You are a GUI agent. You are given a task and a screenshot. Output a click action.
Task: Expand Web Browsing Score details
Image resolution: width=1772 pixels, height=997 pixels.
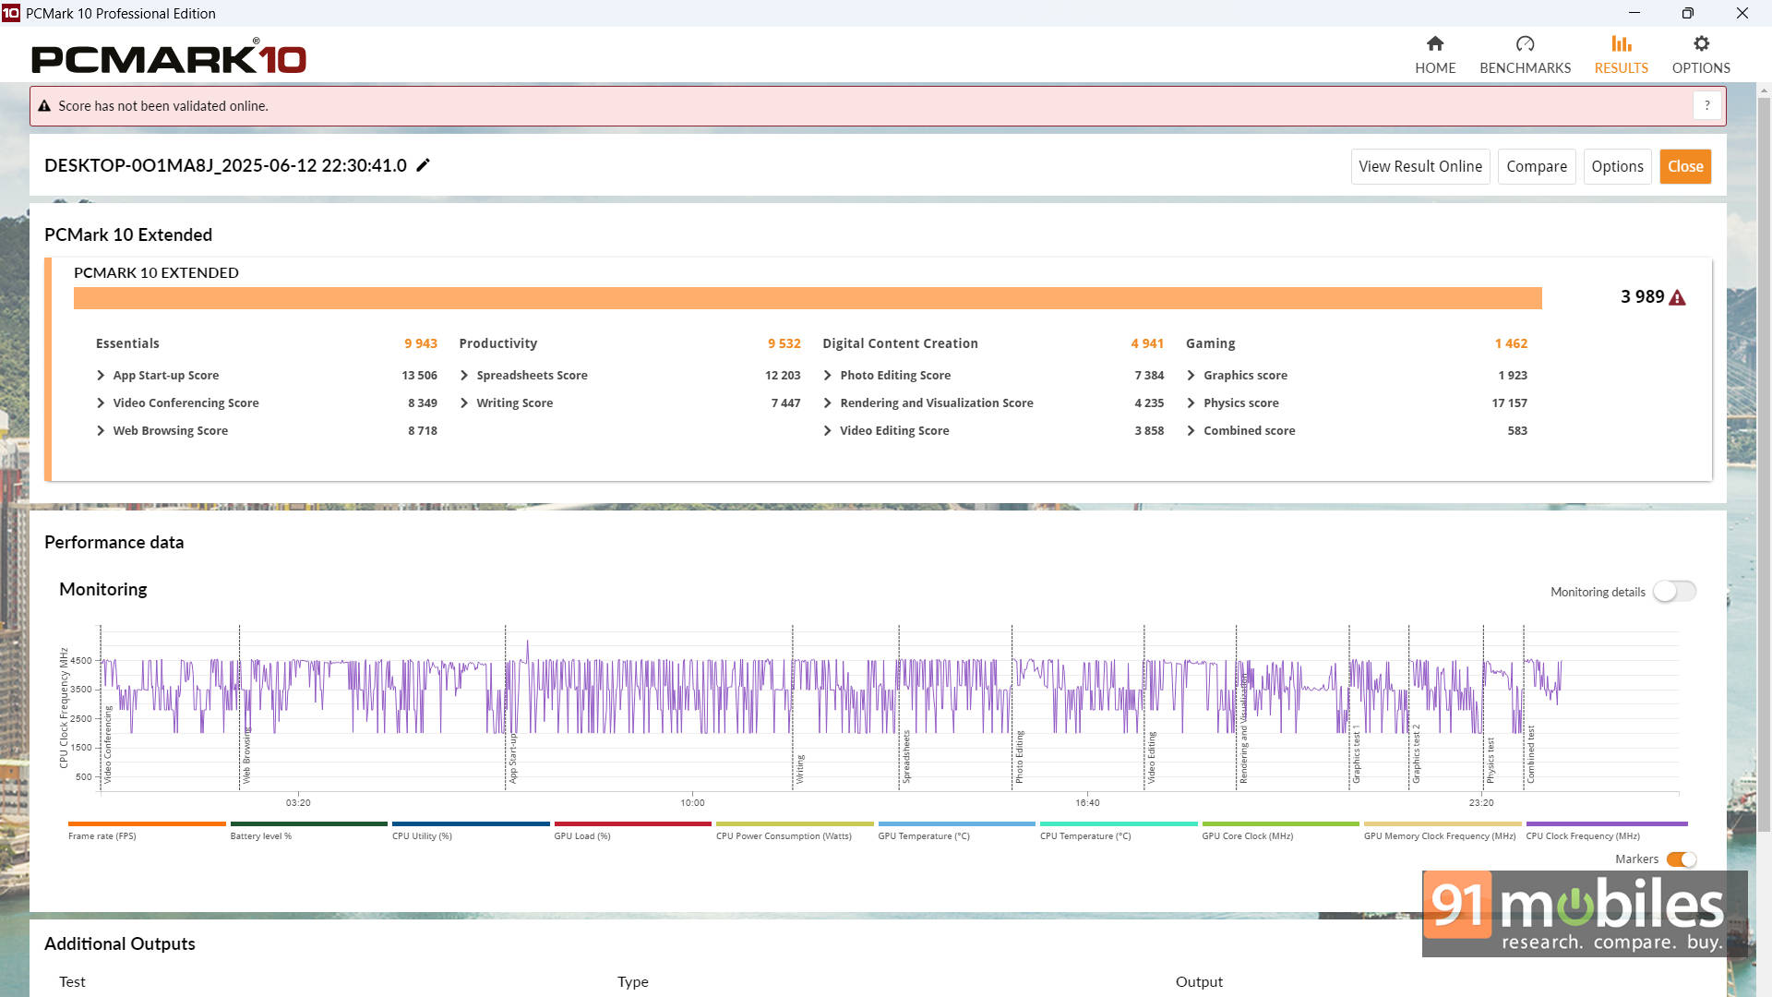click(x=101, y=431)
